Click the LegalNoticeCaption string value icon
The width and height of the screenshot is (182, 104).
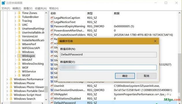[x=52, y=18]
